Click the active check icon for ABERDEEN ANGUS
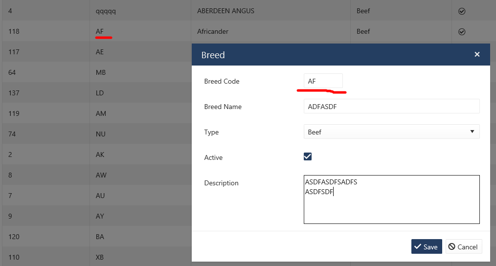496x266 pixels. point(461,11)
